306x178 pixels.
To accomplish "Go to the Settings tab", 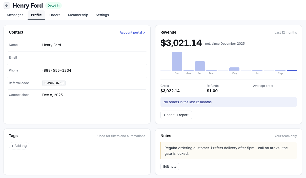I will click(102, 15).
